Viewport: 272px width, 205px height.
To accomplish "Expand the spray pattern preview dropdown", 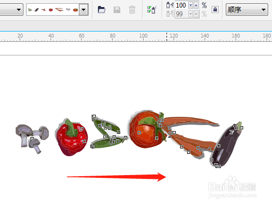I will click(83, 10).
